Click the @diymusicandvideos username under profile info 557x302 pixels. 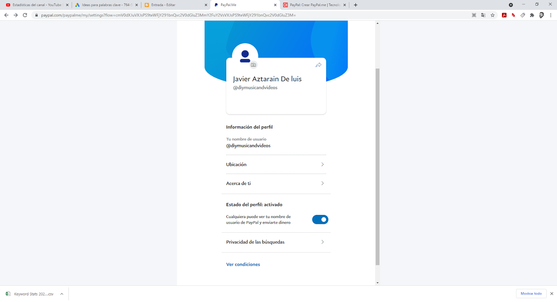point(248,146)
